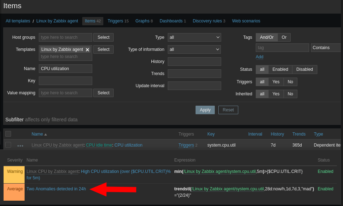Click the Apply button
Screen dimensions: 343x206
tap(205, 110)
